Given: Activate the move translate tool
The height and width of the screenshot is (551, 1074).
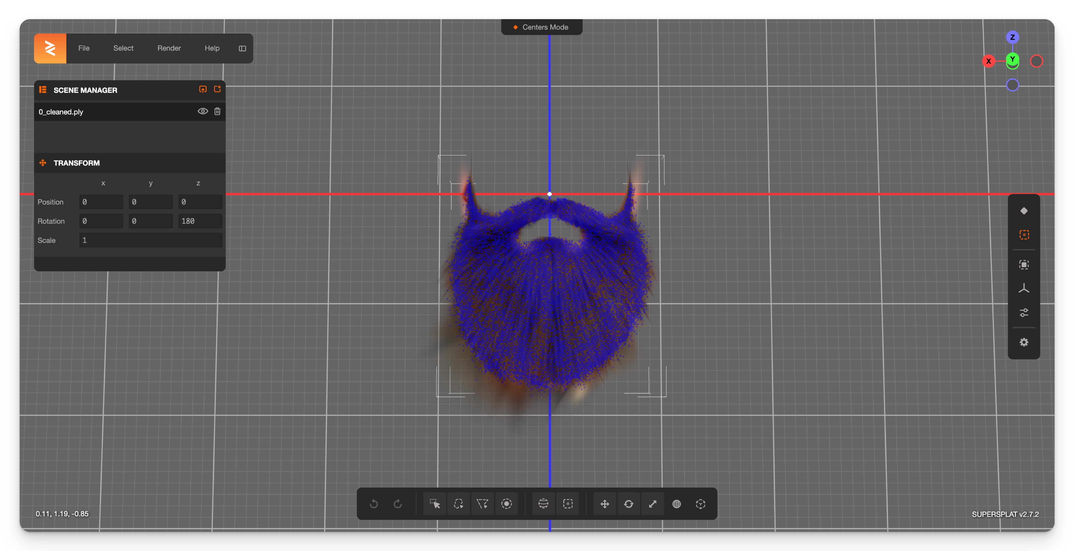Looking at the screenshot, I should pos(605,504).
